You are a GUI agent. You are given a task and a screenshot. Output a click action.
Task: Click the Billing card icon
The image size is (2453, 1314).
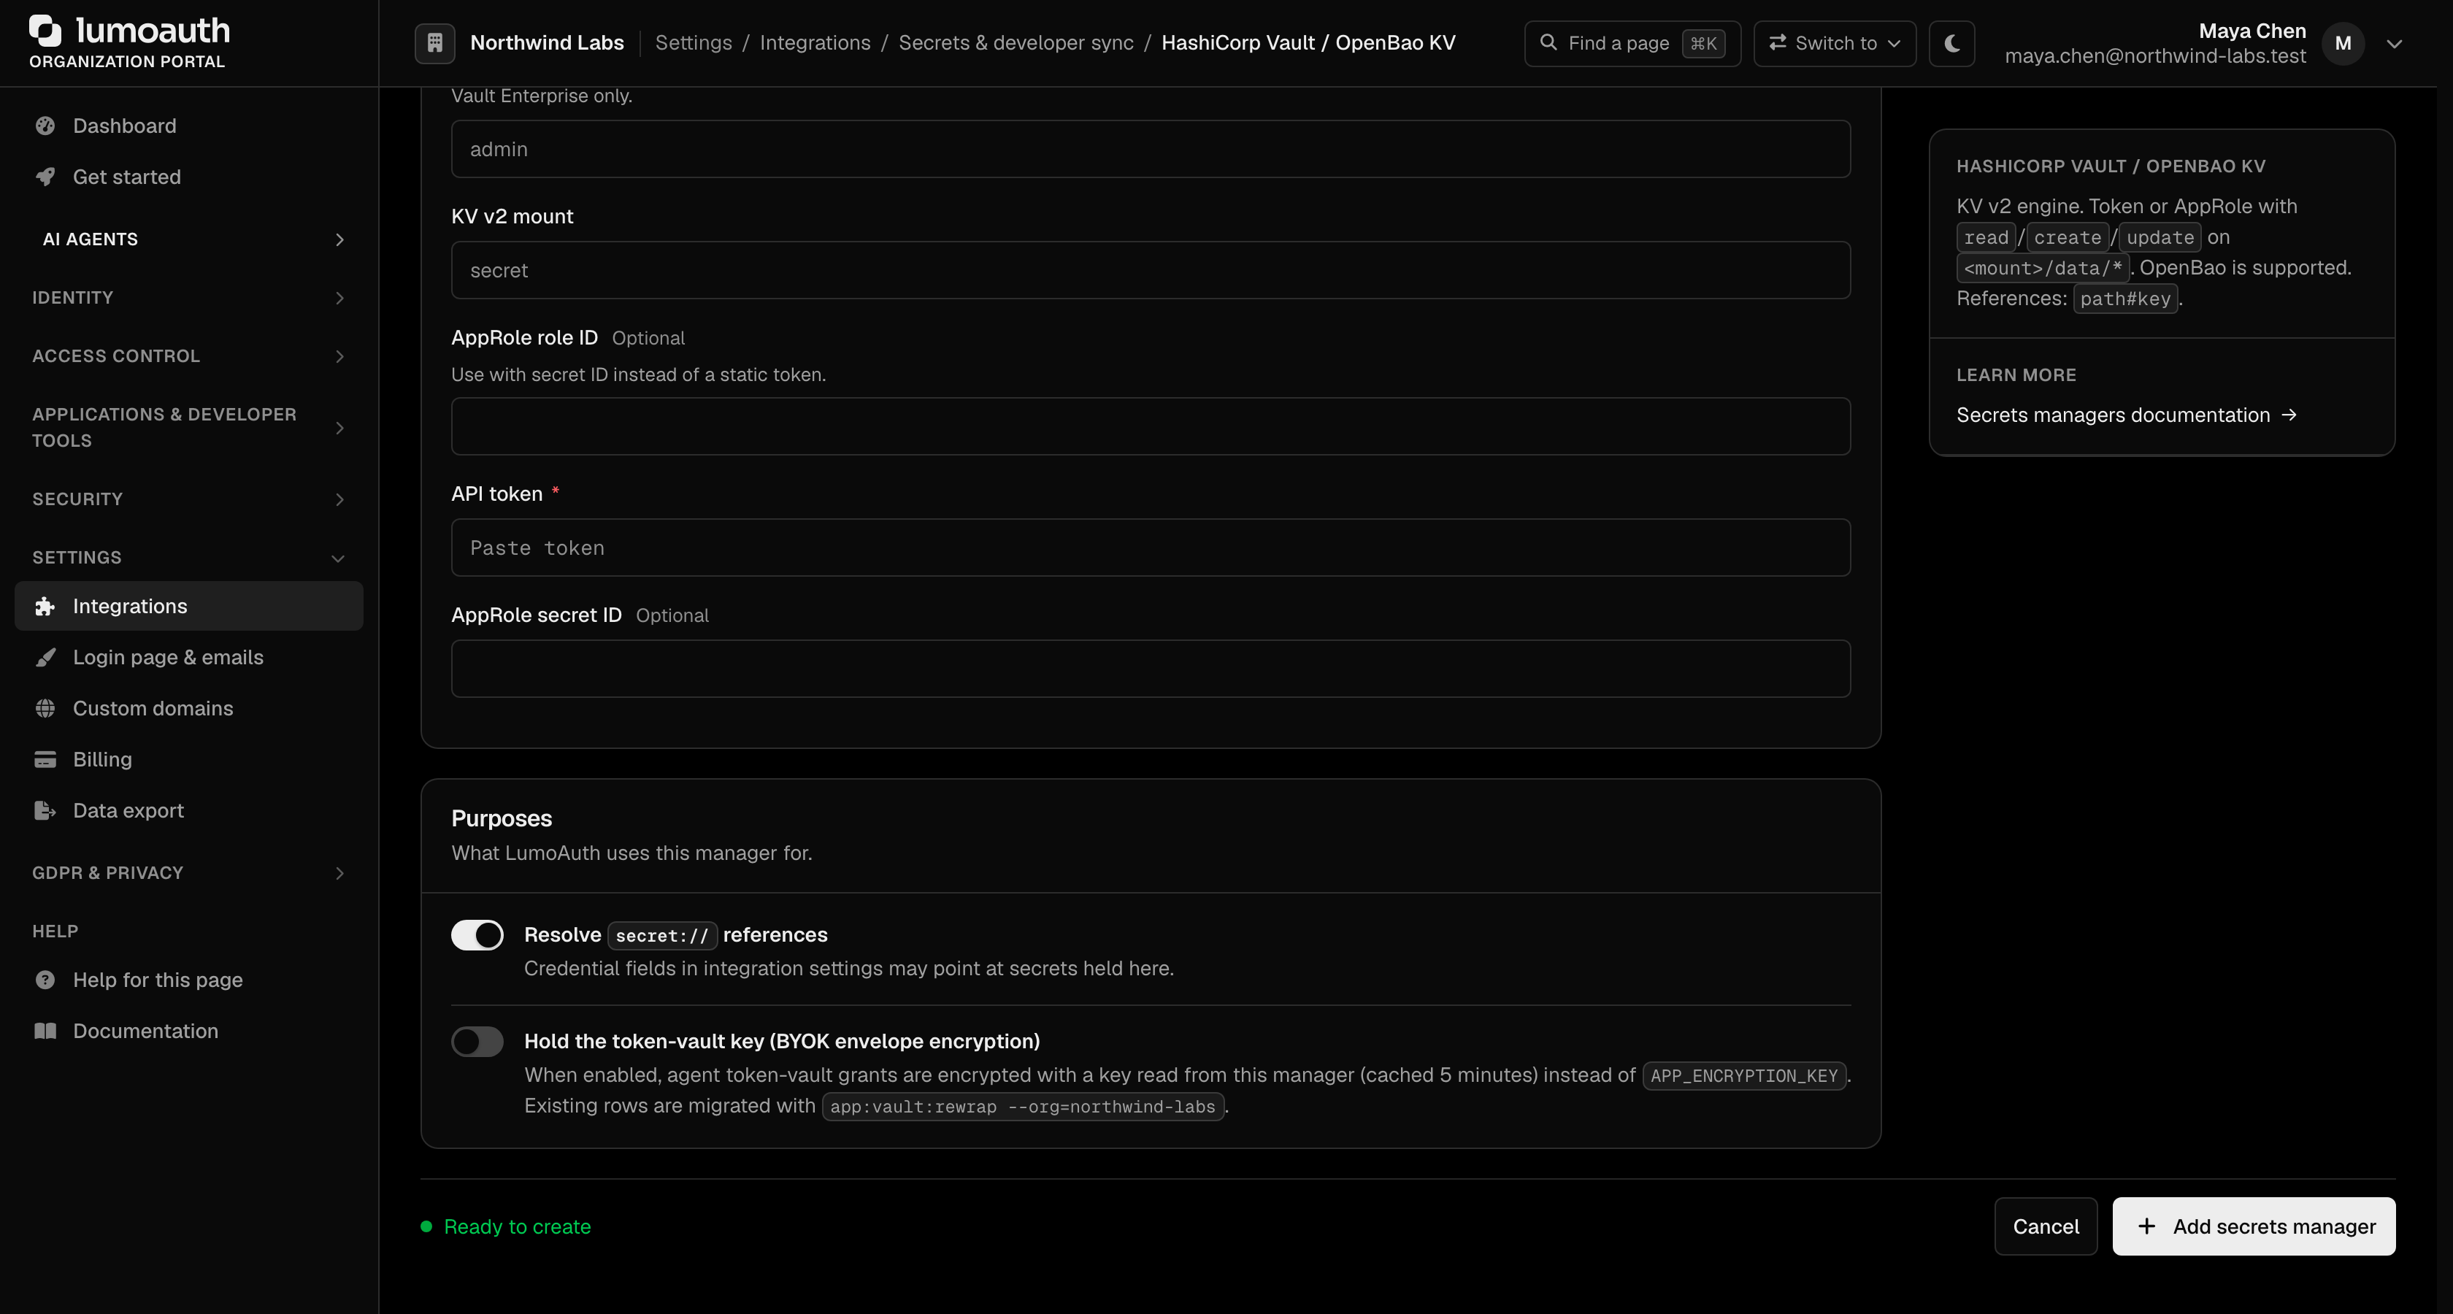click(x=45, y=760)
